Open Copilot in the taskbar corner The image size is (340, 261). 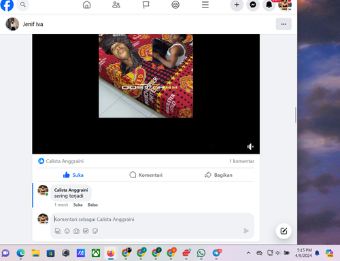coord(329,253)
